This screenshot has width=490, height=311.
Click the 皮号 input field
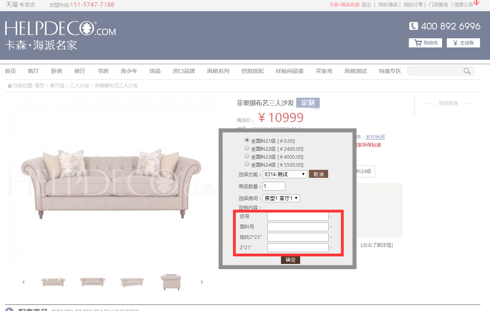(298, 217)
